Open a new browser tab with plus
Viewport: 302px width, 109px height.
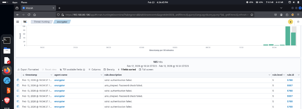(59, 8)
